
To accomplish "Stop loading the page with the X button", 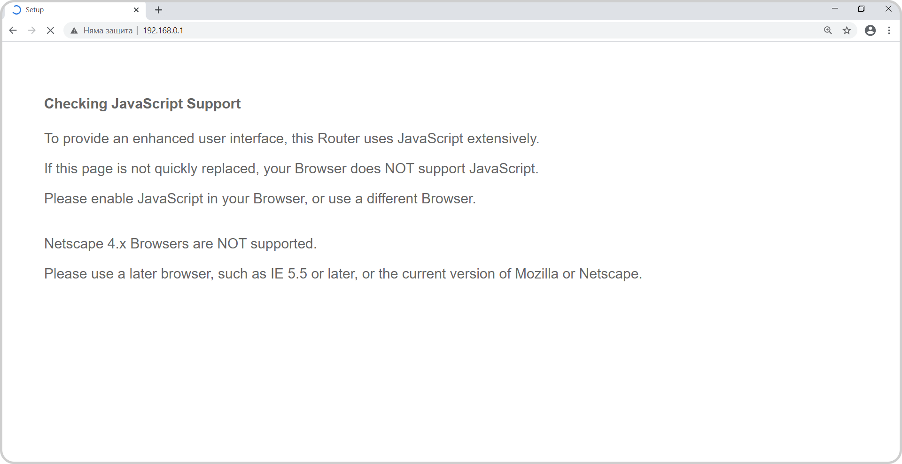I will (x=51, y=31).
